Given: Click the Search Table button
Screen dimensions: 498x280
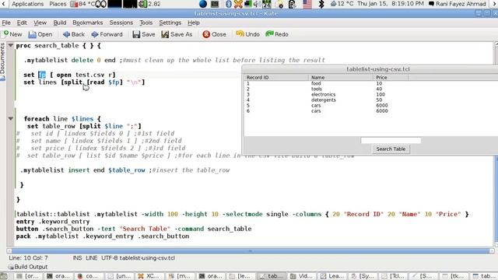Looking at the screenshot, I should (391, 149).
